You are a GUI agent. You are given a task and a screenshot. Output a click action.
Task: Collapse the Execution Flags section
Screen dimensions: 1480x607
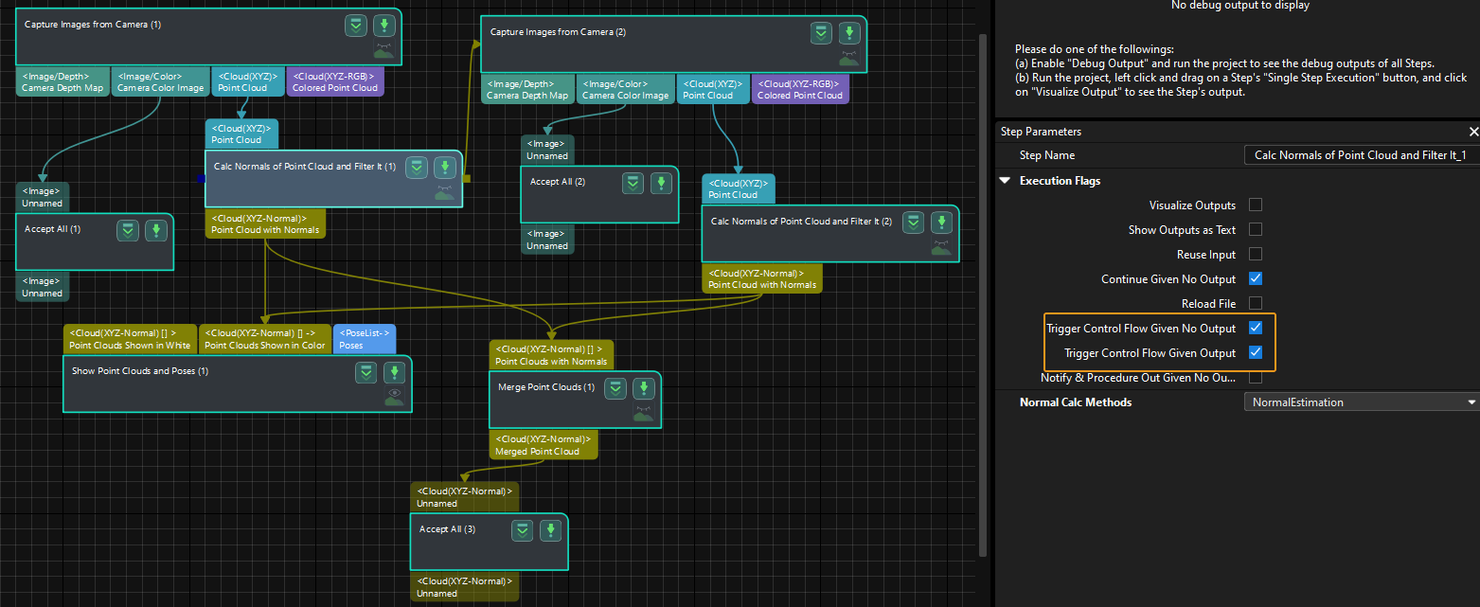tap(1005, 181)
